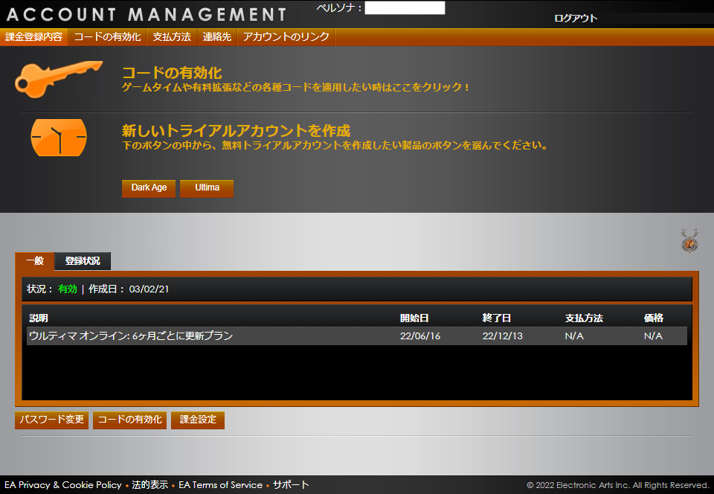Click the 支払方法 column header
Image resolution: width=714 pixels, height=494 pixels.
584,318
